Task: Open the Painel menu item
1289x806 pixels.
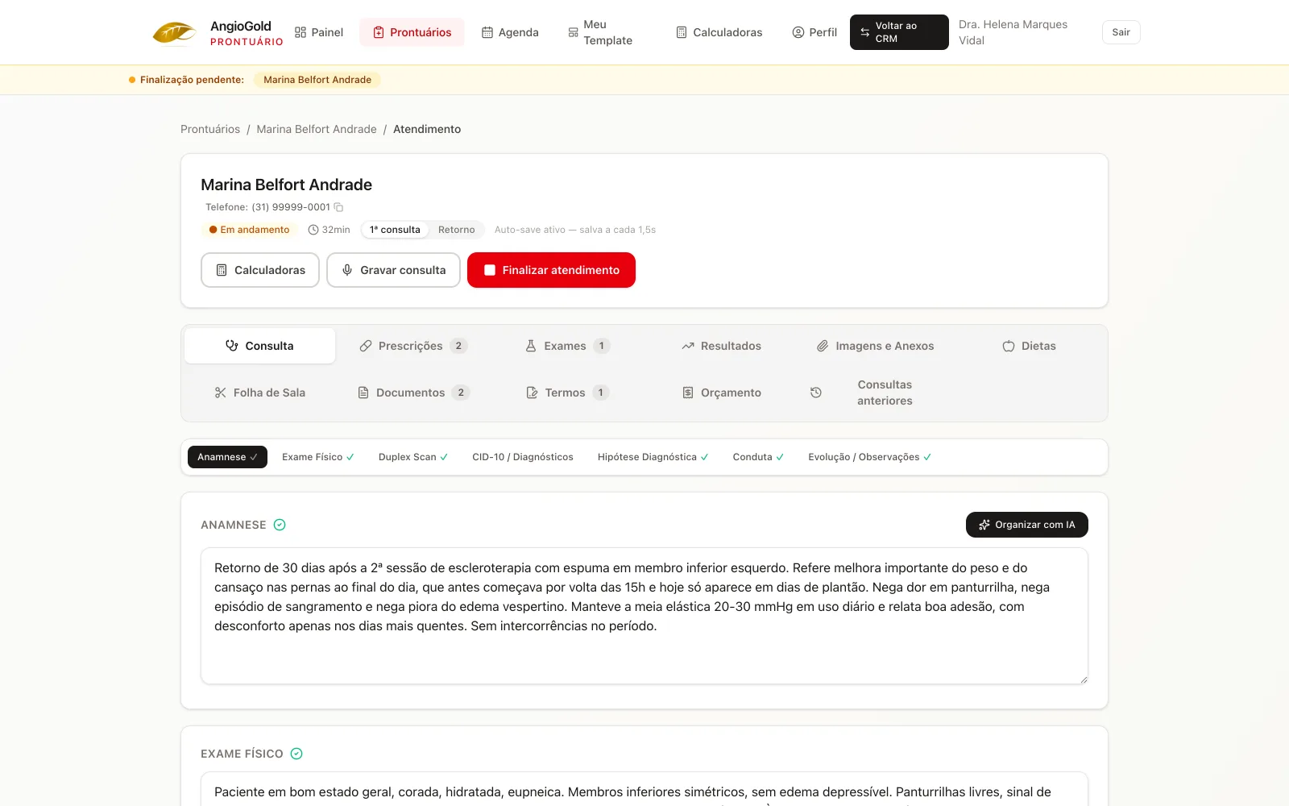Action: coord(319,32)
